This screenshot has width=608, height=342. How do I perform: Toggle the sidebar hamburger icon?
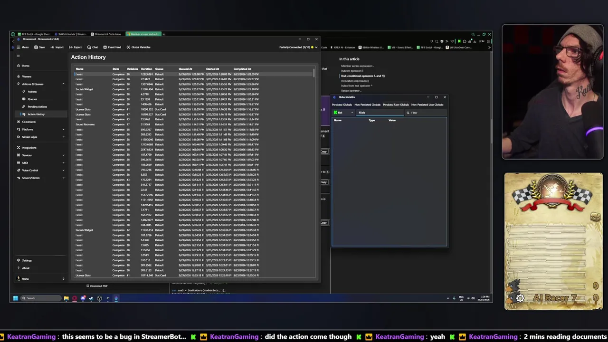tap(19, 56)
